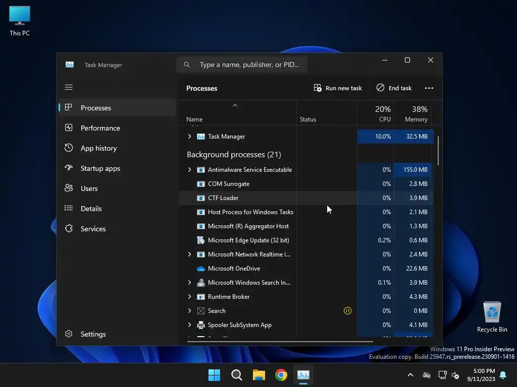Click the suspended pause icon on Search row
The width and height of the screenshot is (517, 387).
tap(347, 310)
